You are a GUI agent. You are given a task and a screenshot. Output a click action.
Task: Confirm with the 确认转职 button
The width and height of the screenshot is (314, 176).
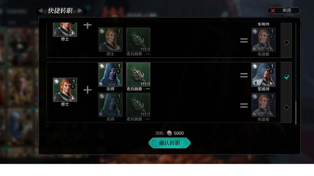(x=170, y=143)
